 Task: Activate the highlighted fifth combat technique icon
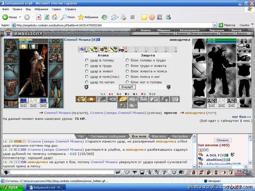click(x=122, y=99)
